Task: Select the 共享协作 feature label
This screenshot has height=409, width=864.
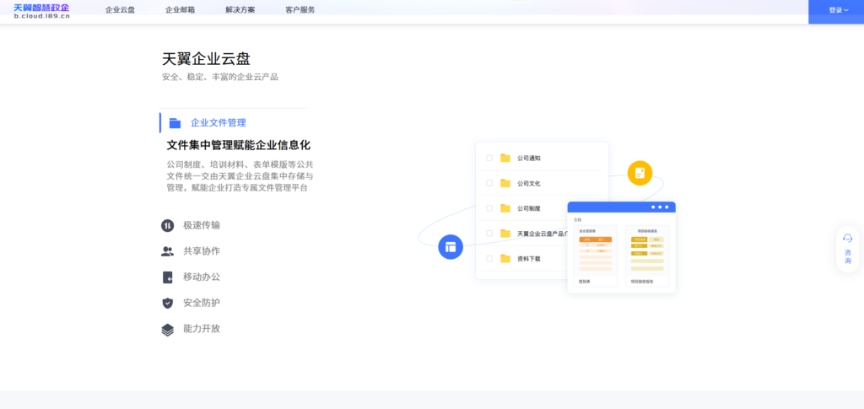Action: (x=202, y=251)
